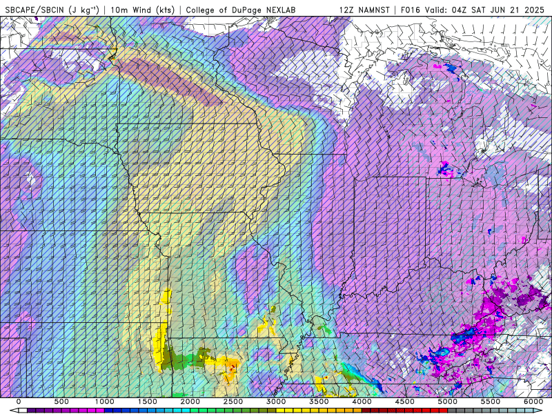552x414 pixels.
Task: Click the 1500 tick label on the color scale
Action: click(148, 402)
